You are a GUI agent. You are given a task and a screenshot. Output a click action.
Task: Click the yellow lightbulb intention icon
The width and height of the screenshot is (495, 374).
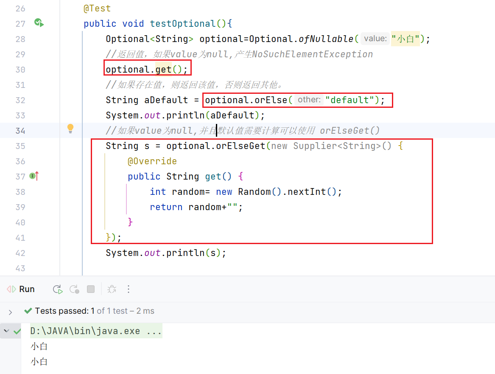[x=70, y=129]
